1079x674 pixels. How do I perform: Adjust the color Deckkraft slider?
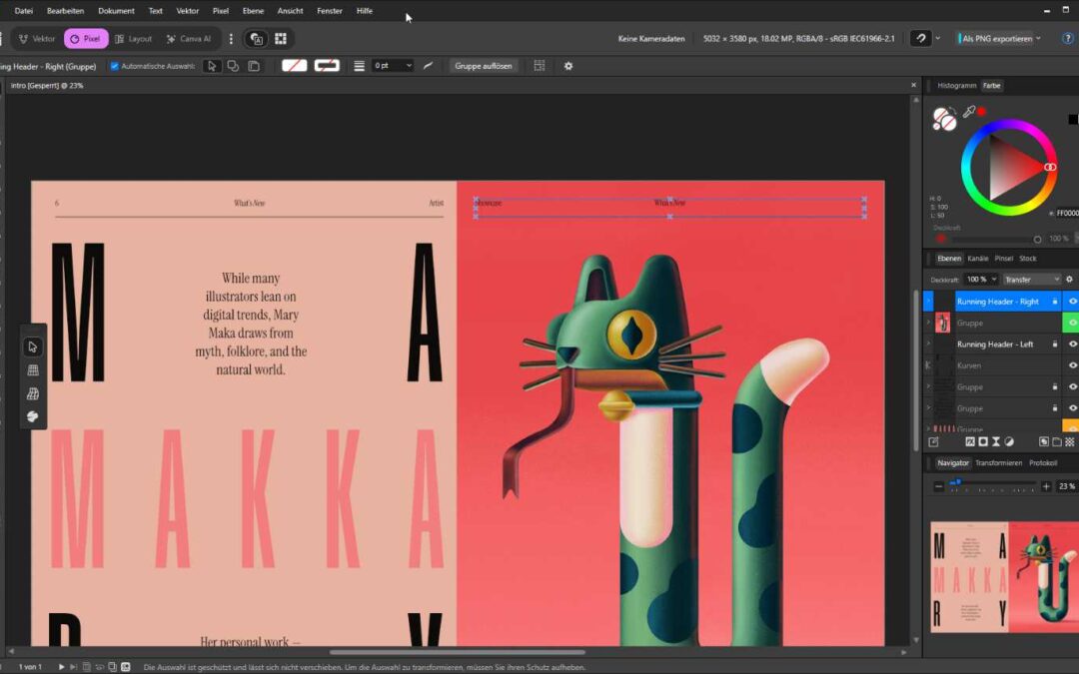(994, 239)
